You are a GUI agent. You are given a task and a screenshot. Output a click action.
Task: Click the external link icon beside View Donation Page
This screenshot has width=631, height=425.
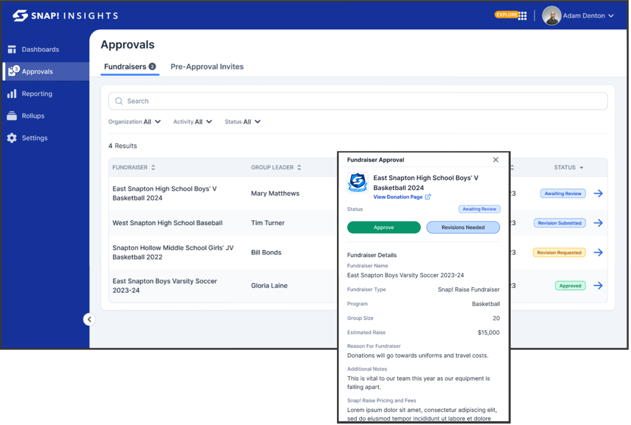[x=428, y=197]
